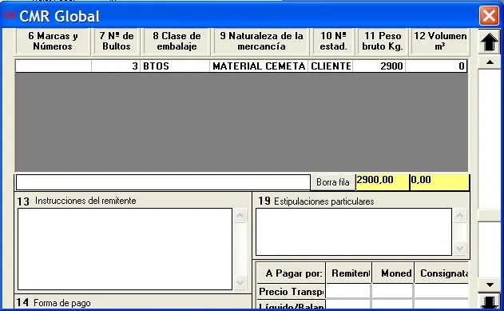Click the Estipulaciones particulares text box
This screenshot has width=504, height=311.
pos(354,232)
